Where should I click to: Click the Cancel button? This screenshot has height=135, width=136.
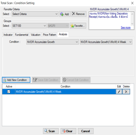coord(86,131)
